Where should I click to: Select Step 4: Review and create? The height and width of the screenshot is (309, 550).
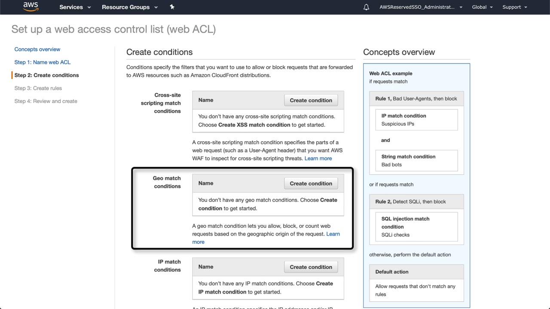(x=46, y=101)
